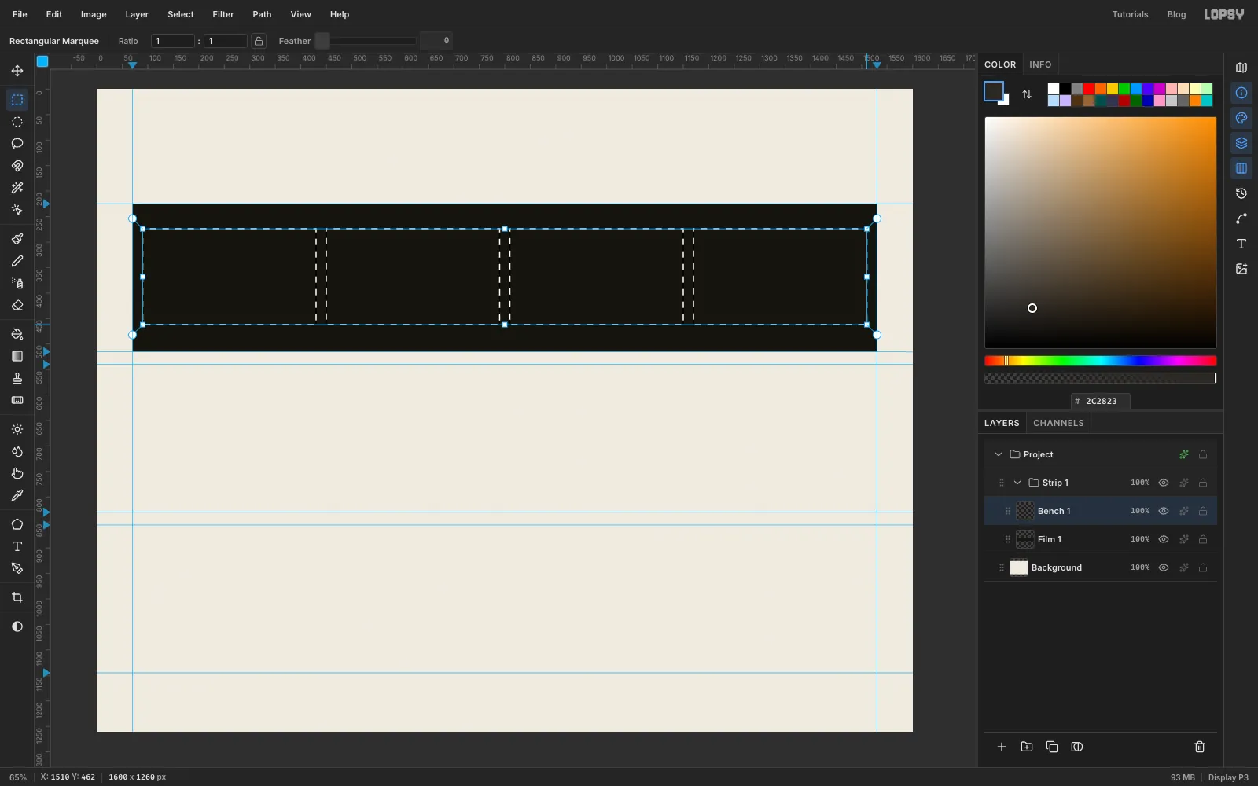The image size is (1258, 786).
Task: Click the red color swatch
Action: coord(1089,89)
